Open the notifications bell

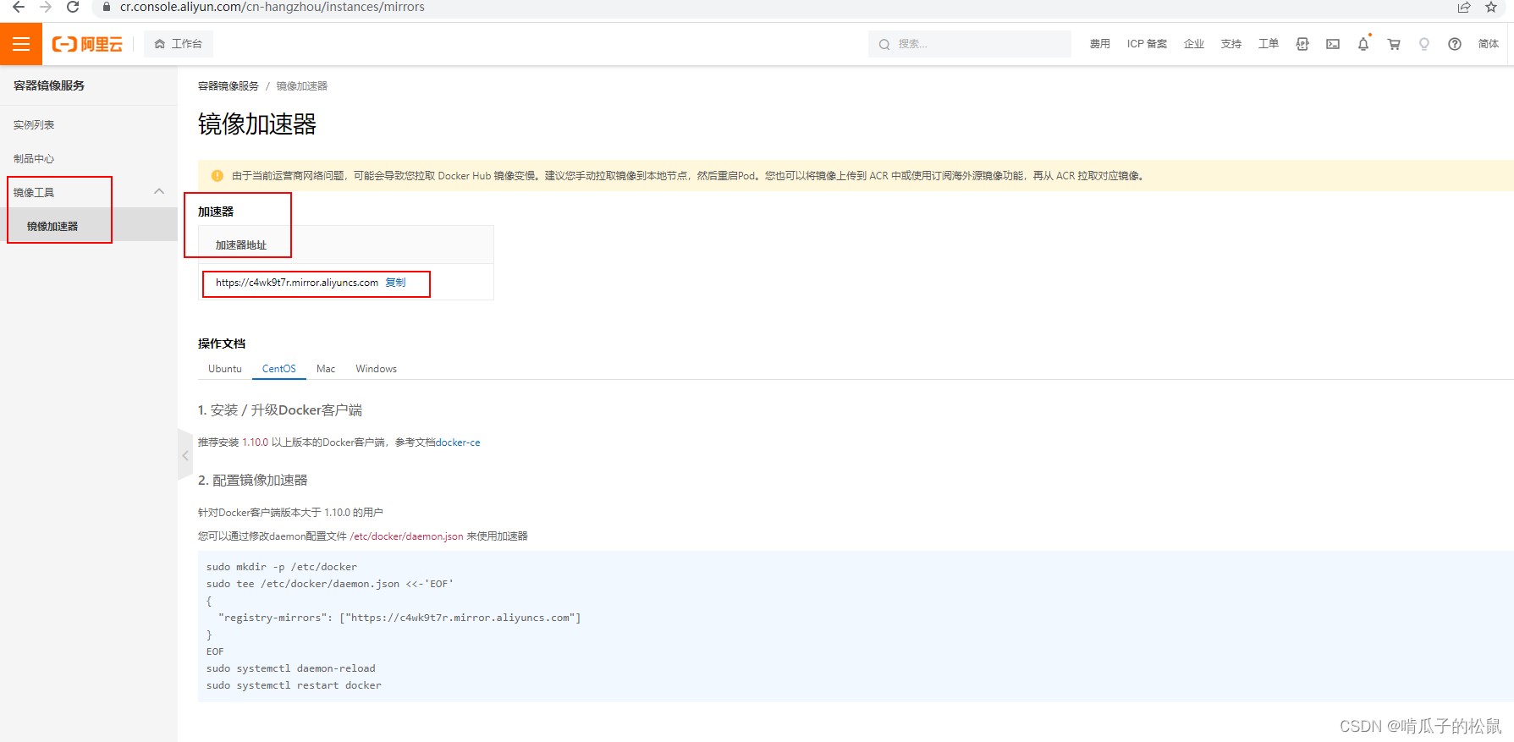click(x=1363, y=44)
